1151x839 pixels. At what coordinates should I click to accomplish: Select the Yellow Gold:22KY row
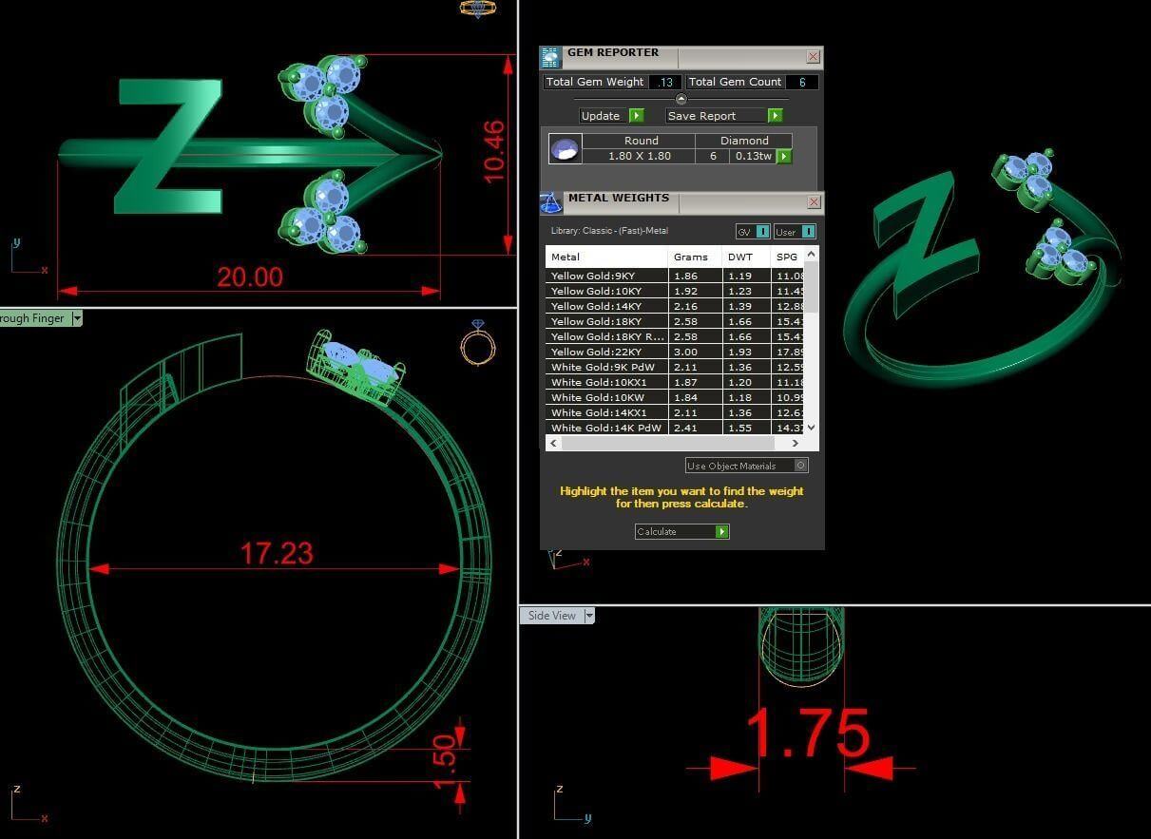[675, 353]
